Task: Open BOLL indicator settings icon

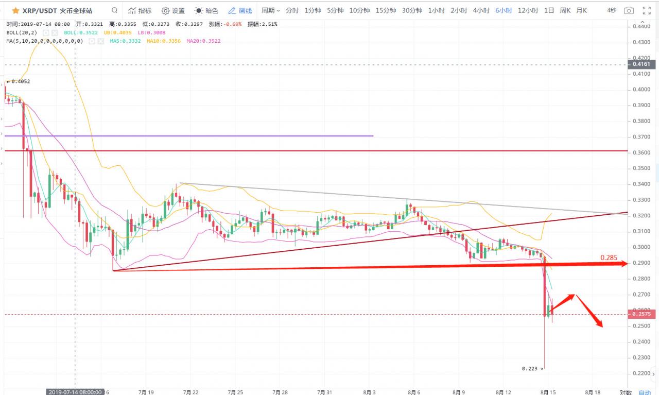Action: tap(46, 32)
